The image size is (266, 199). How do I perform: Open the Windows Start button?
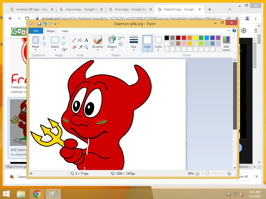[6, 194]
